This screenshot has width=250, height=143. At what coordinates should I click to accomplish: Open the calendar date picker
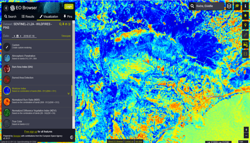pyautogui.click(x=18, y=36)
